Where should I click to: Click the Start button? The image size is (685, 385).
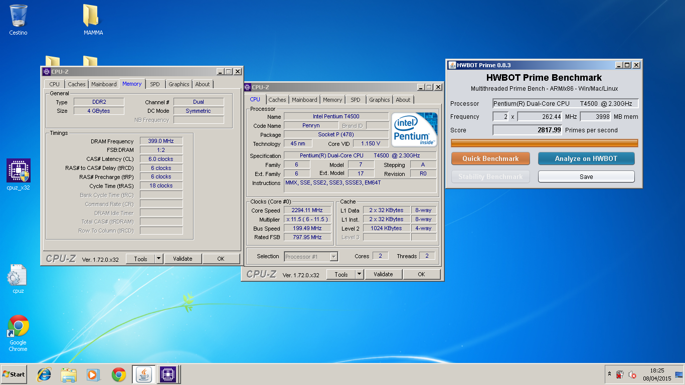pyautogui.click(x=14, y=374)
